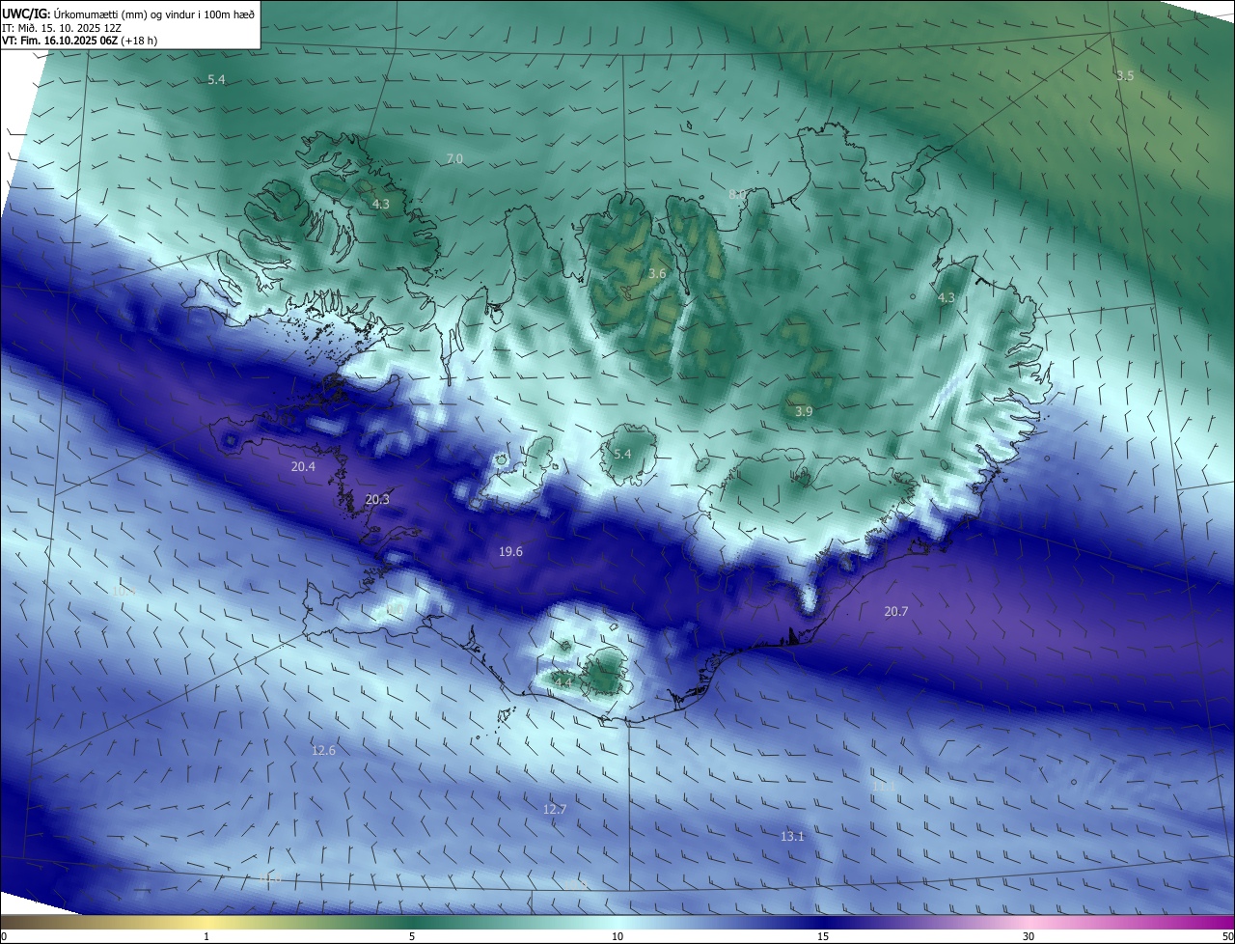Click the '50' tick on the colour scale
1235x944 pixels.
pos(1227,936)
